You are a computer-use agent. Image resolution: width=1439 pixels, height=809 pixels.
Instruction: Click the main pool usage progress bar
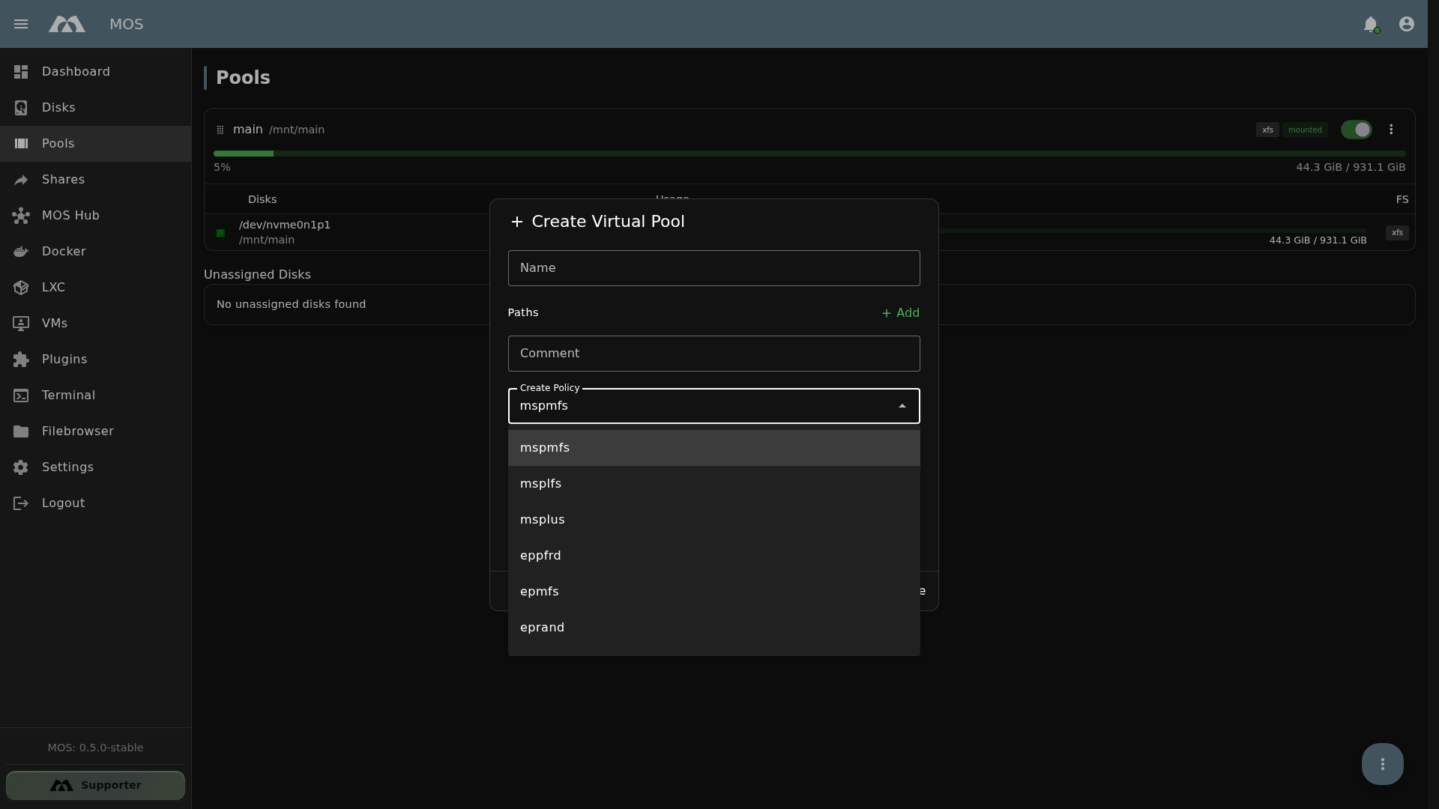coord(809,154)
